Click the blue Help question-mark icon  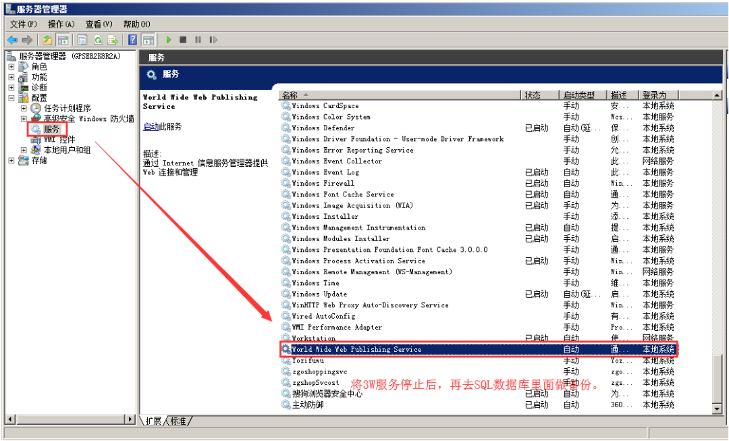132,40
